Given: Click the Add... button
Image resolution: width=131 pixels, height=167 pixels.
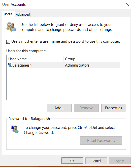Looking at the screenshot, I should (x=59, y=108).
